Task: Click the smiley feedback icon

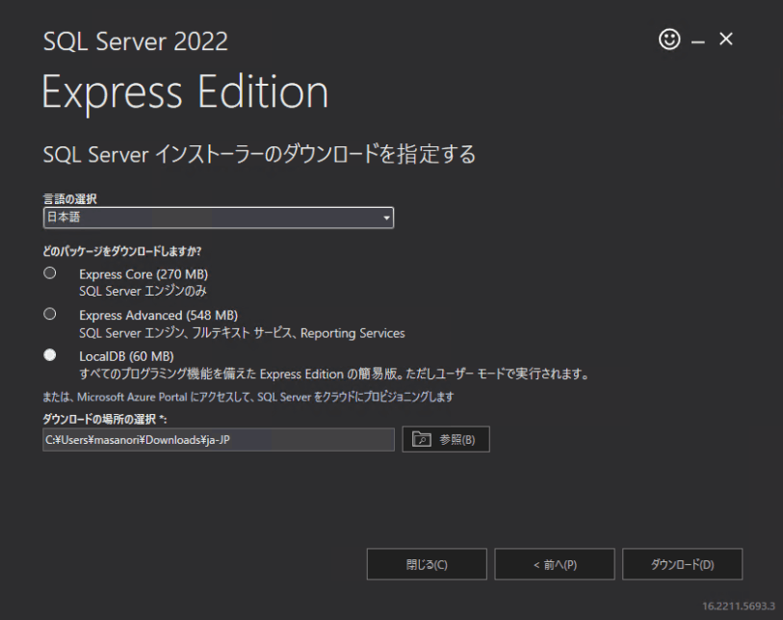Action: 669,39
